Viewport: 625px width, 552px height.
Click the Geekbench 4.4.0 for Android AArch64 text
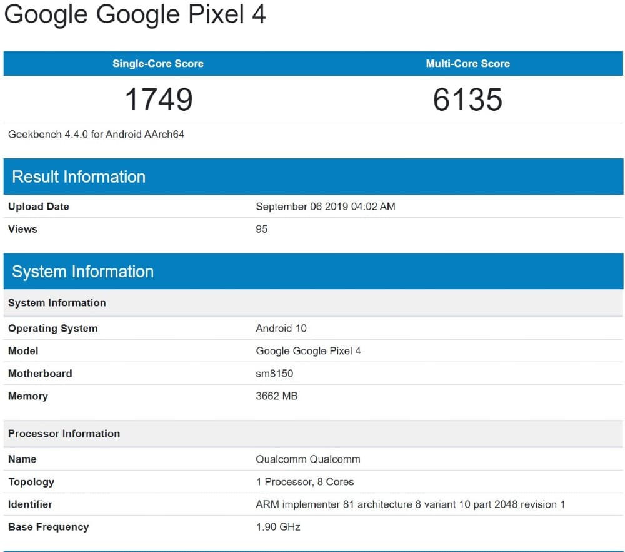[x=96, y=134]
